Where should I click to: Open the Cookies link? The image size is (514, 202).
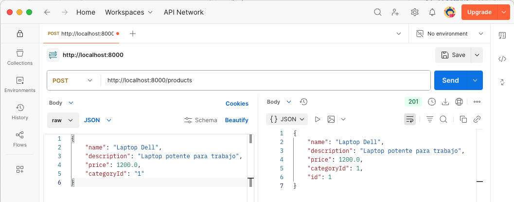pos(237,104)
